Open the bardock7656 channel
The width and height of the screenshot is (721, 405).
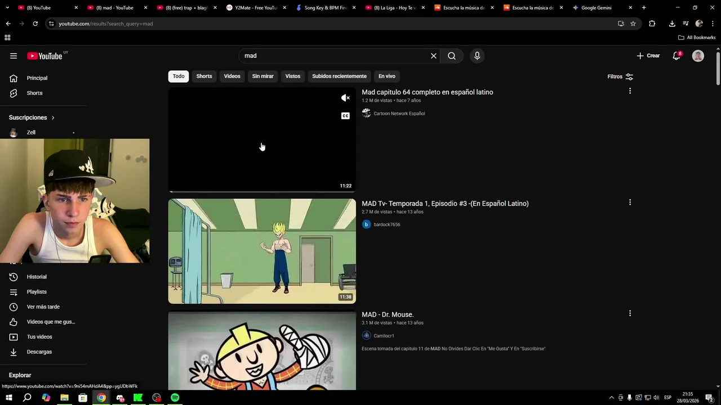click(386, 224)
